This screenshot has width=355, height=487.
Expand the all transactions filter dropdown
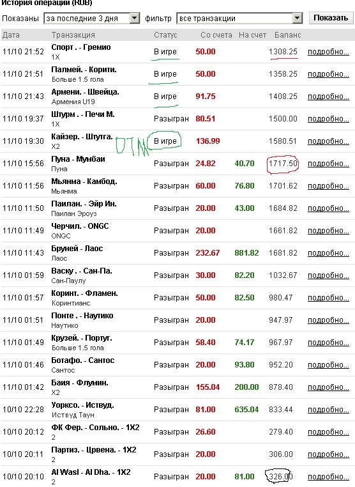(239, 19)
